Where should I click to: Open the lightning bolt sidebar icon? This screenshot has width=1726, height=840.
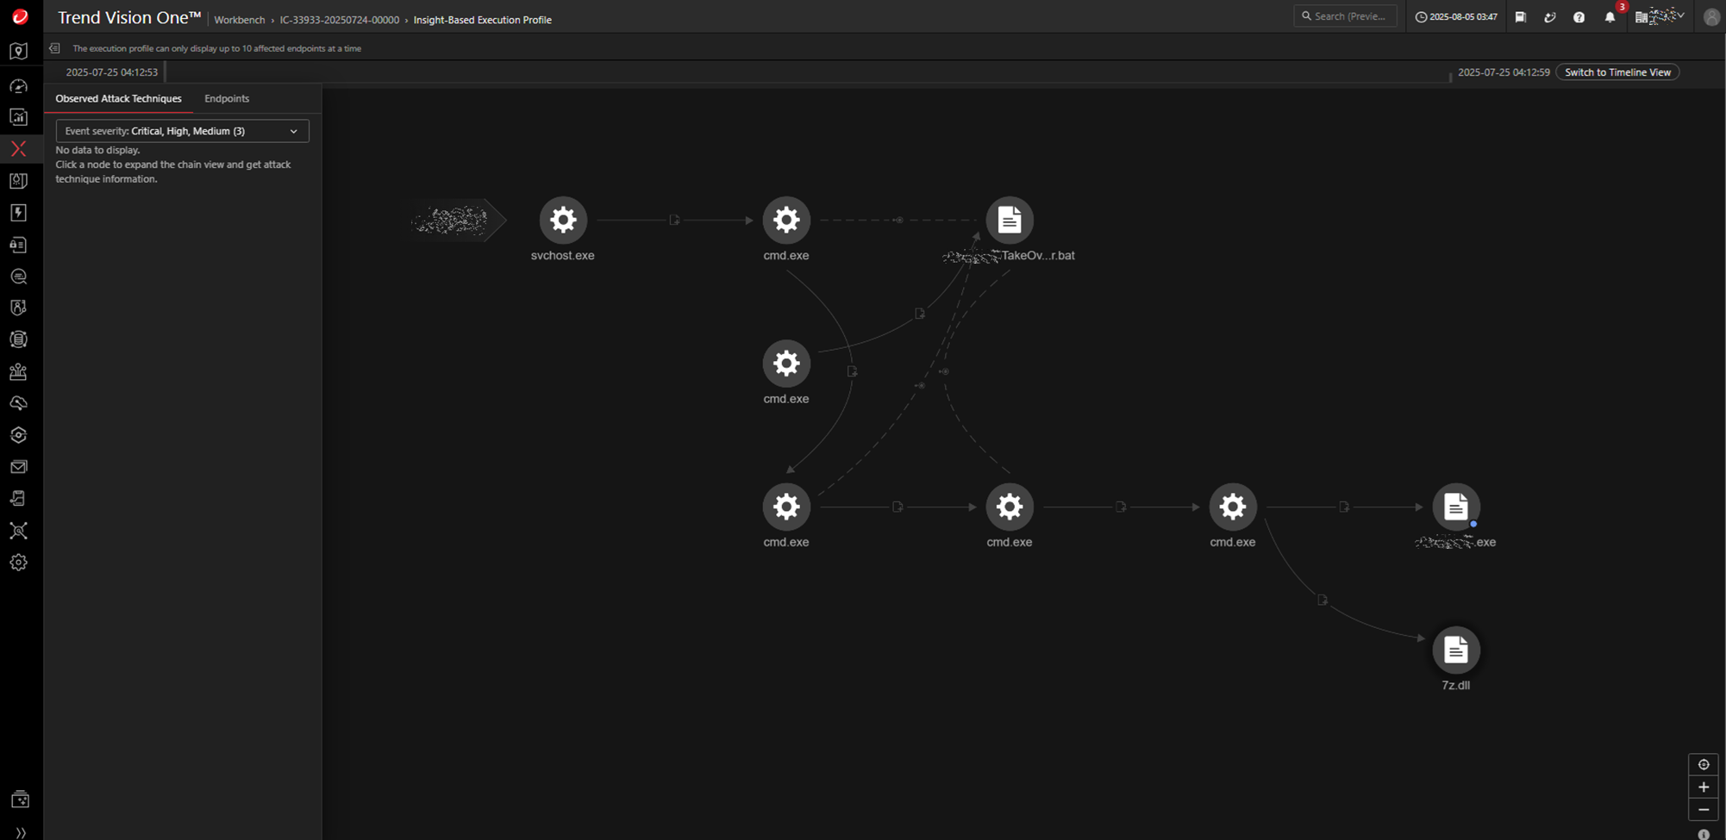19,213
